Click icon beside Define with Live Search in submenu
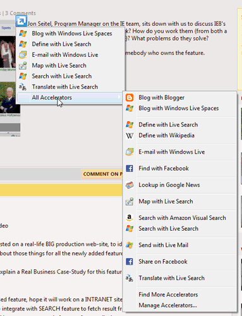Image resolution: width=242 pixels, height=316 pixels. click(x=130, y=125)
